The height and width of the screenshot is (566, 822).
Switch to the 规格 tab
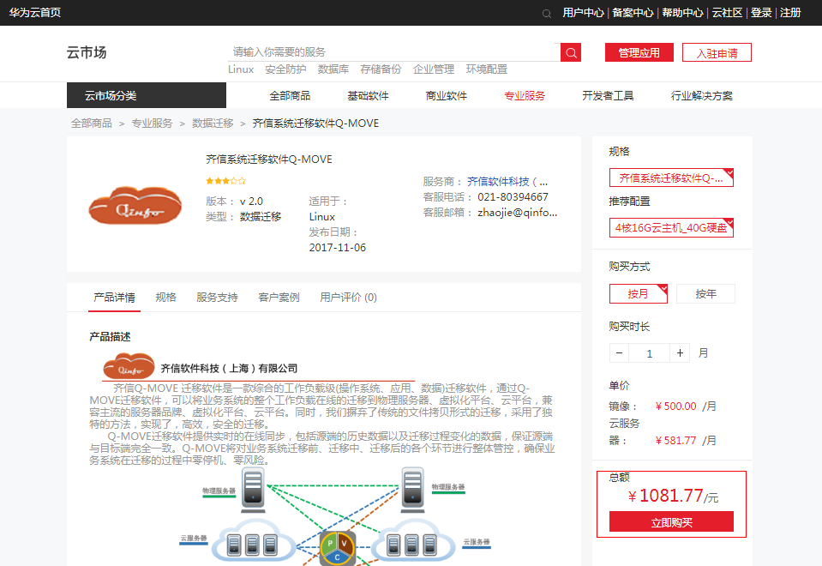coord(165,298)
